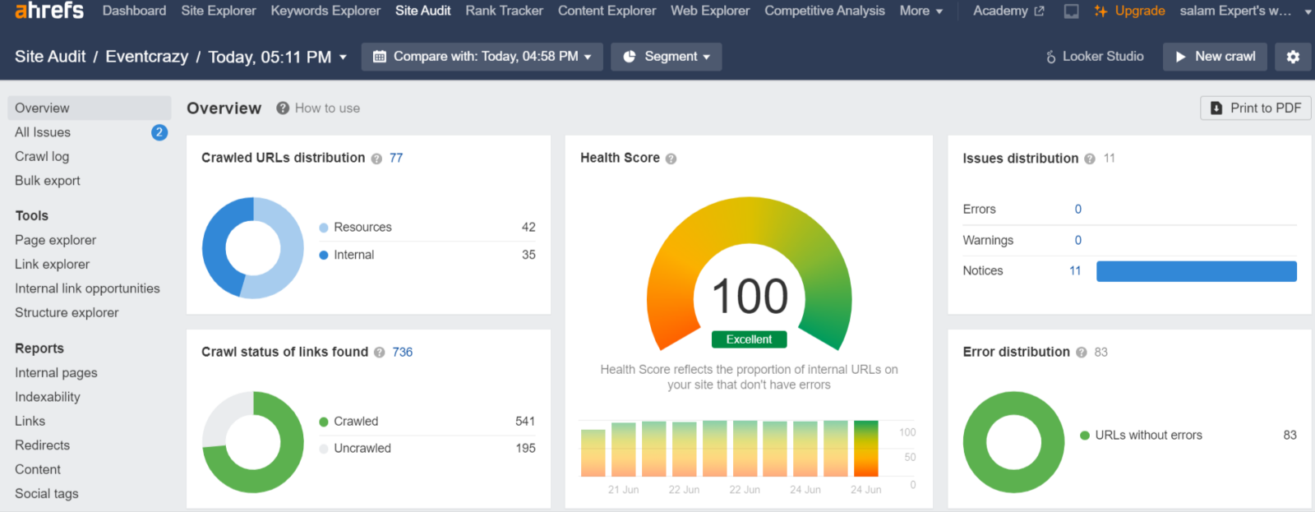Start a New crawl

1215,57
